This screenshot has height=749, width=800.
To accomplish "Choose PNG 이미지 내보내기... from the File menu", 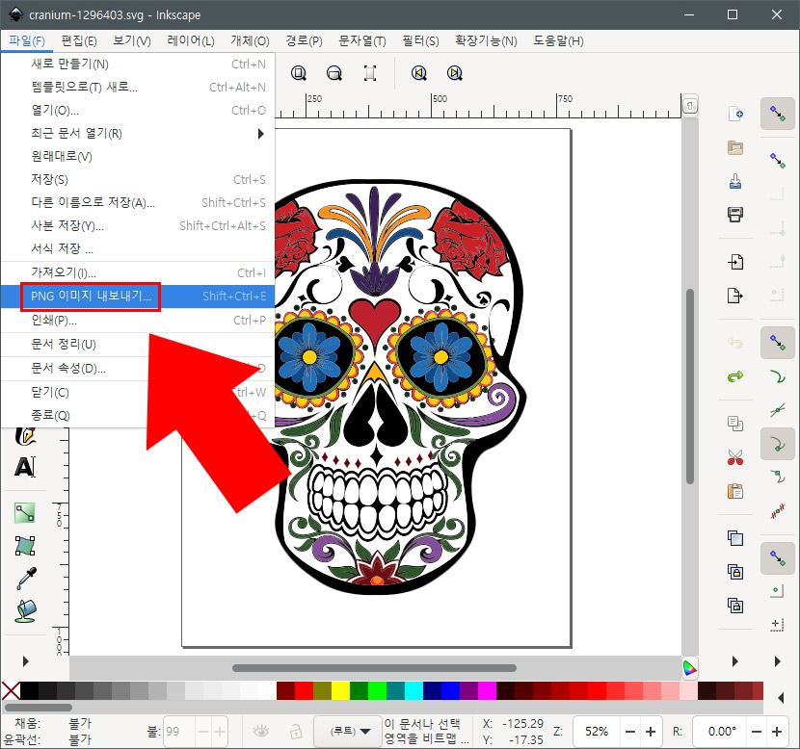I will coord(138,296).
